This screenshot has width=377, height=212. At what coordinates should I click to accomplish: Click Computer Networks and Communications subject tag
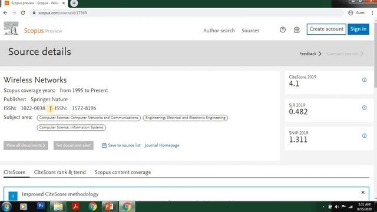pyautogui.click(x=89, y=118)
